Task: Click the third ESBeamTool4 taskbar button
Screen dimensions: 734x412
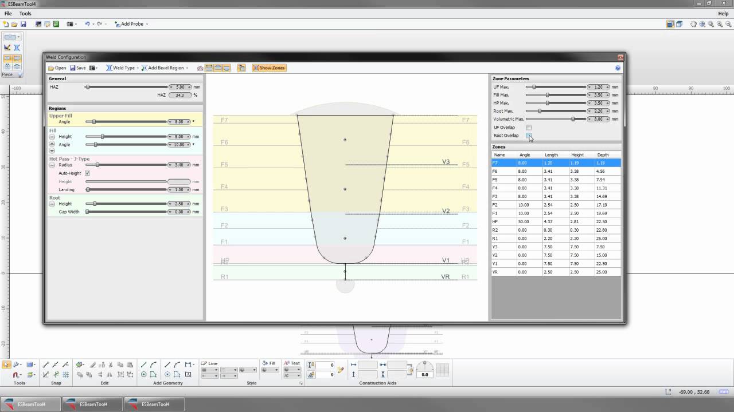Action: click(x=154, y=404)
